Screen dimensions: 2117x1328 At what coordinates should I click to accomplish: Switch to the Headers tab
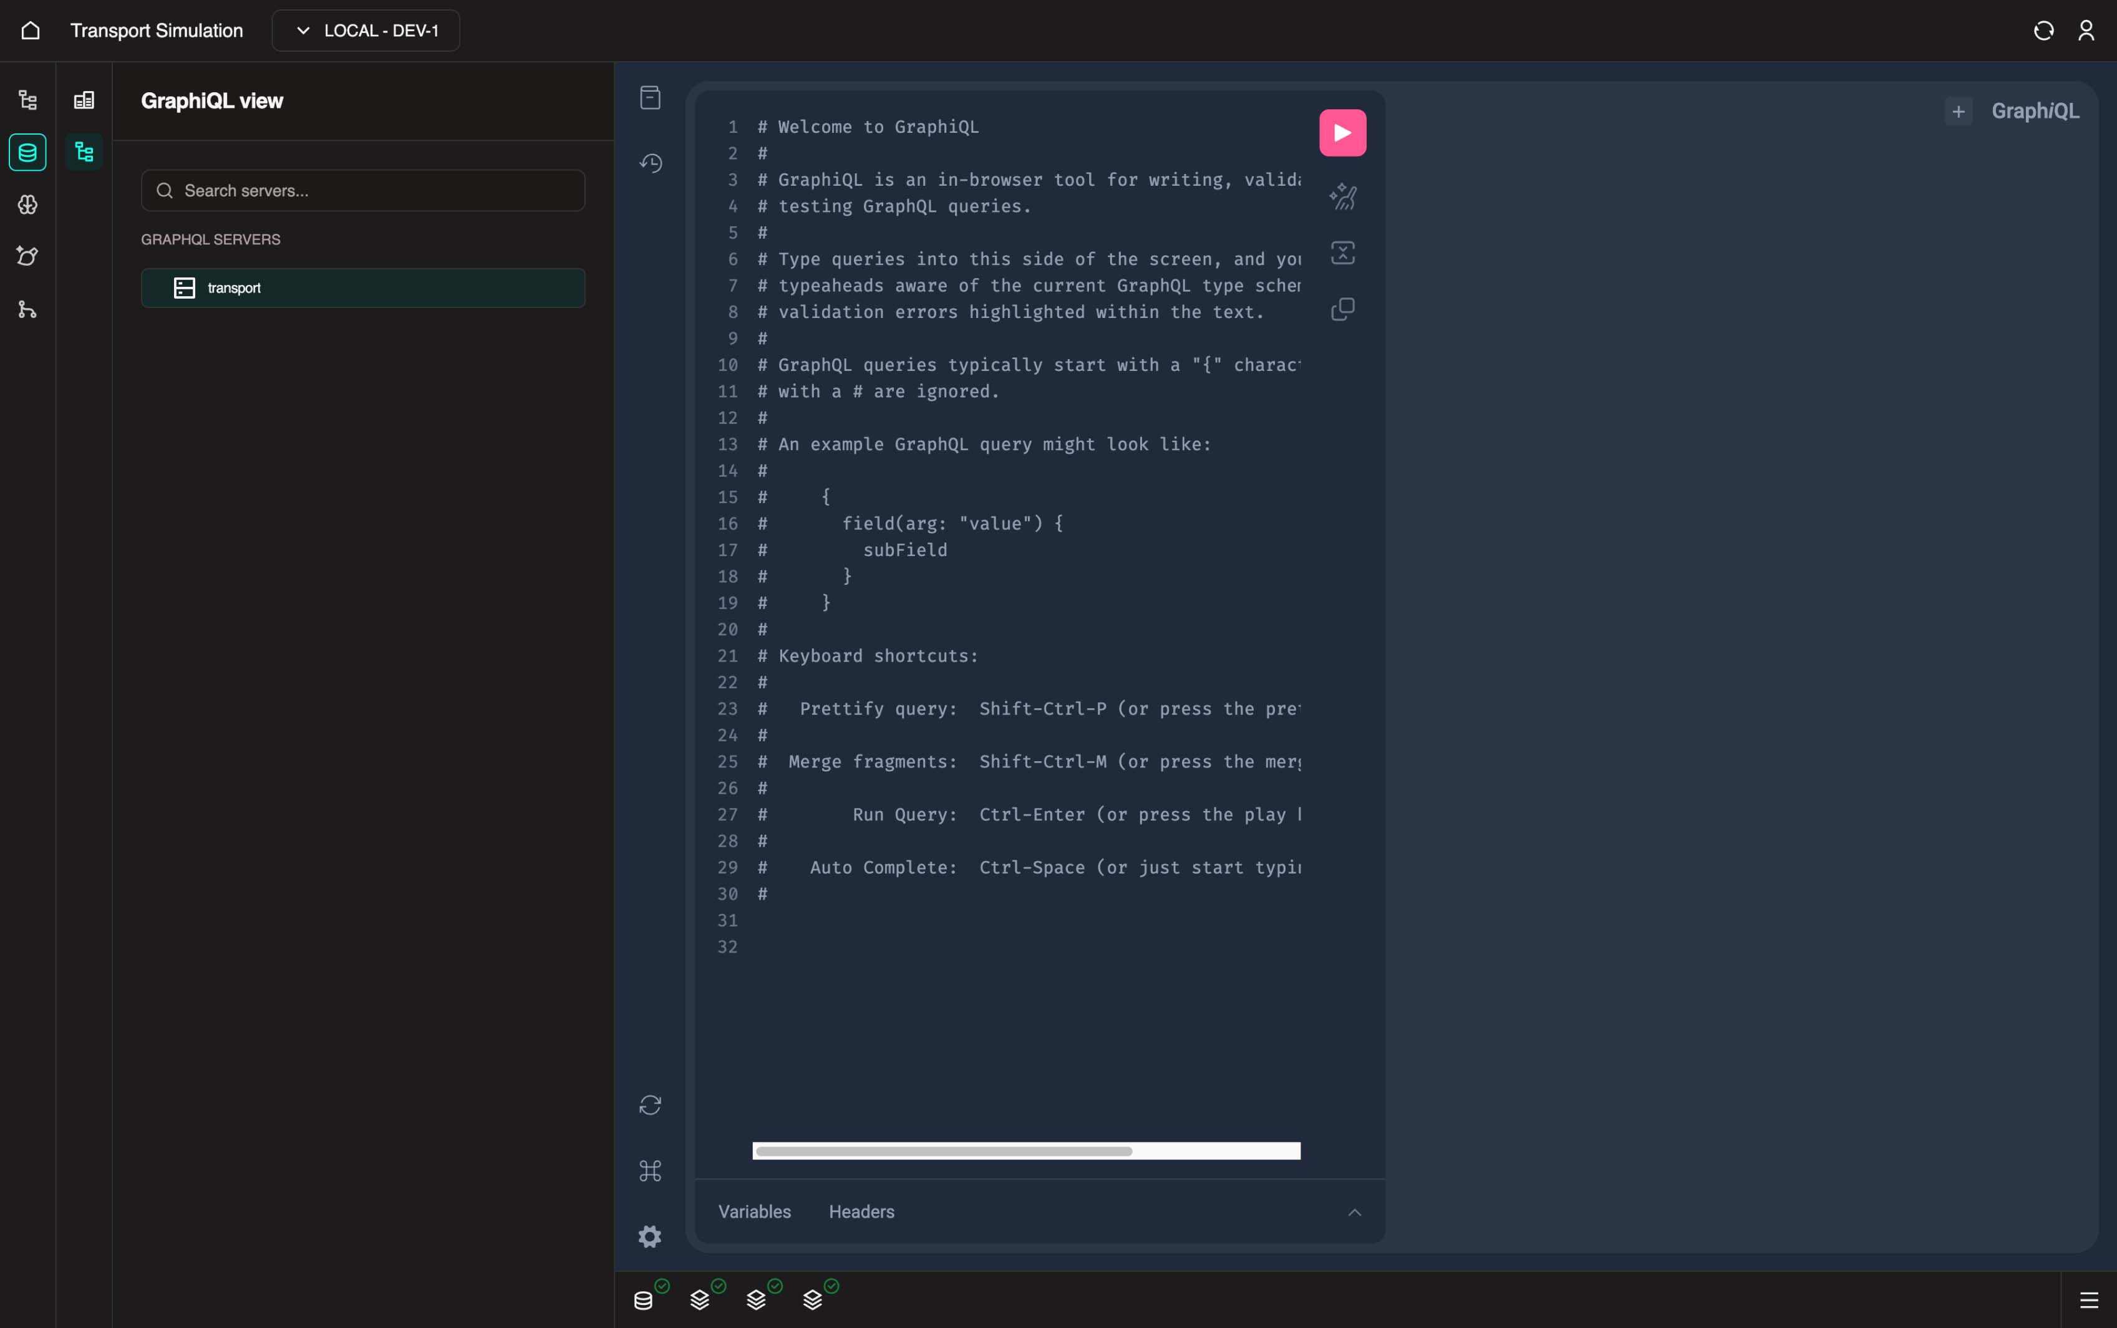[862, 1212]
